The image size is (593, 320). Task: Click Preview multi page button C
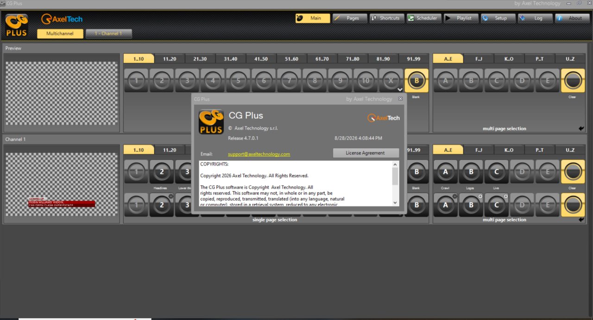497,81
